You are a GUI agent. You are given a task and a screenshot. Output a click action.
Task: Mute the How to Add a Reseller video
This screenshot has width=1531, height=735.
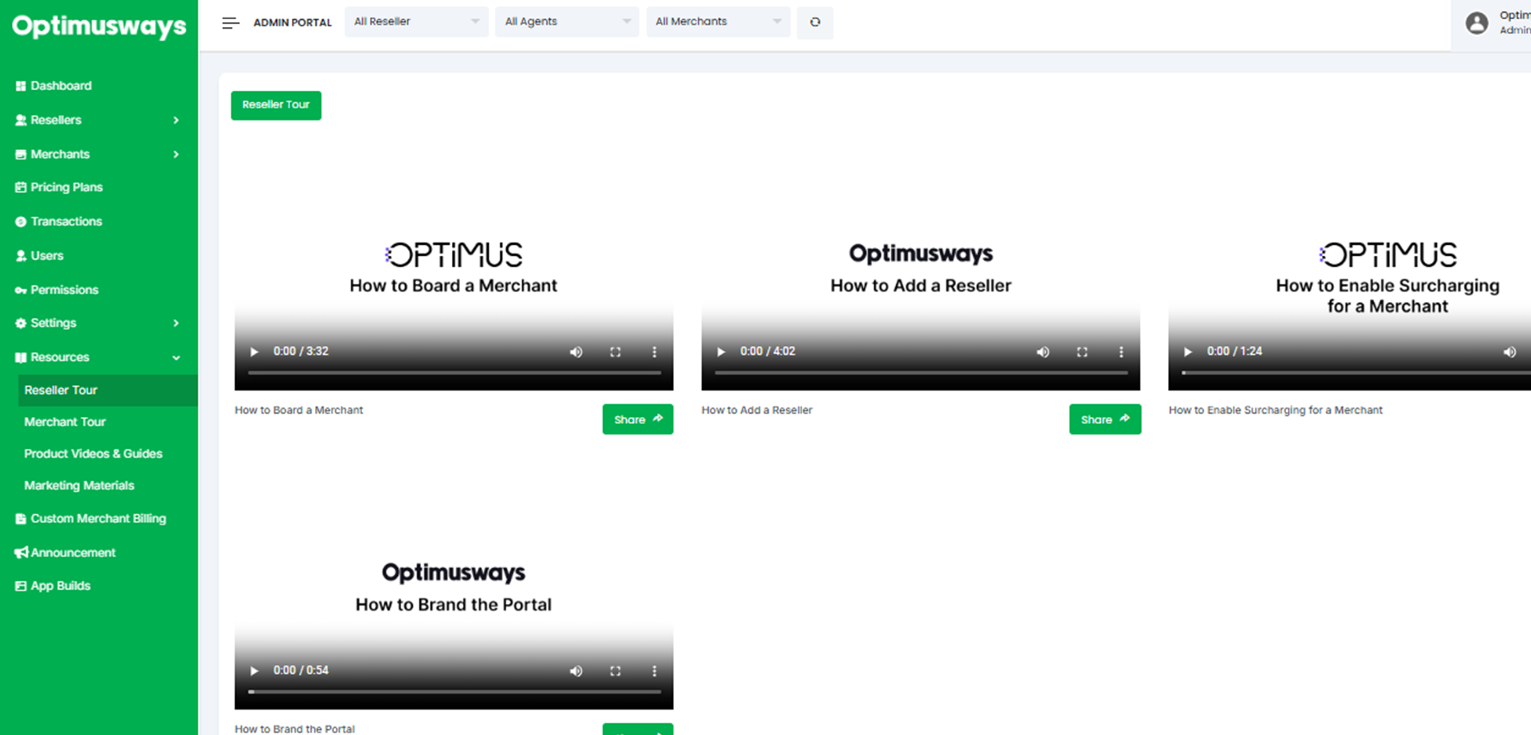coord(1042,352)
